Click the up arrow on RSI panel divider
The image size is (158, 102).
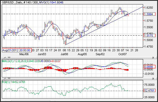coord(5,79)
